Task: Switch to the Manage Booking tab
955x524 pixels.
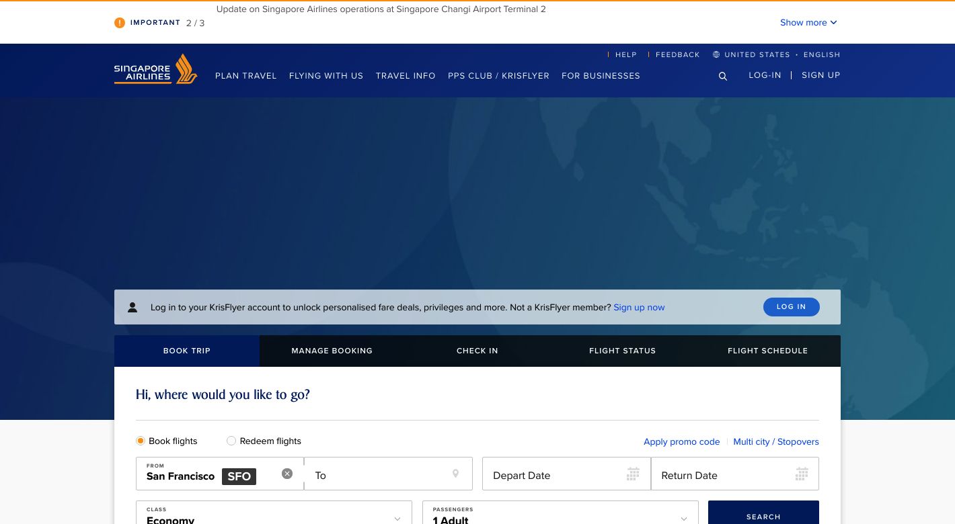Action: pyautogui.click(x=332, y=351)
